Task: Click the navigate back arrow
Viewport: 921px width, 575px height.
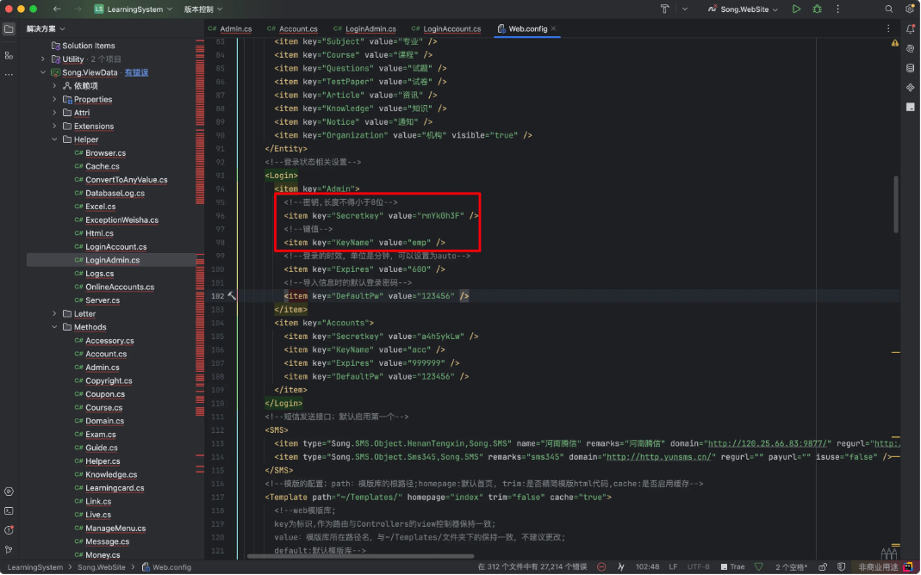Action: [x=56, y=9]
